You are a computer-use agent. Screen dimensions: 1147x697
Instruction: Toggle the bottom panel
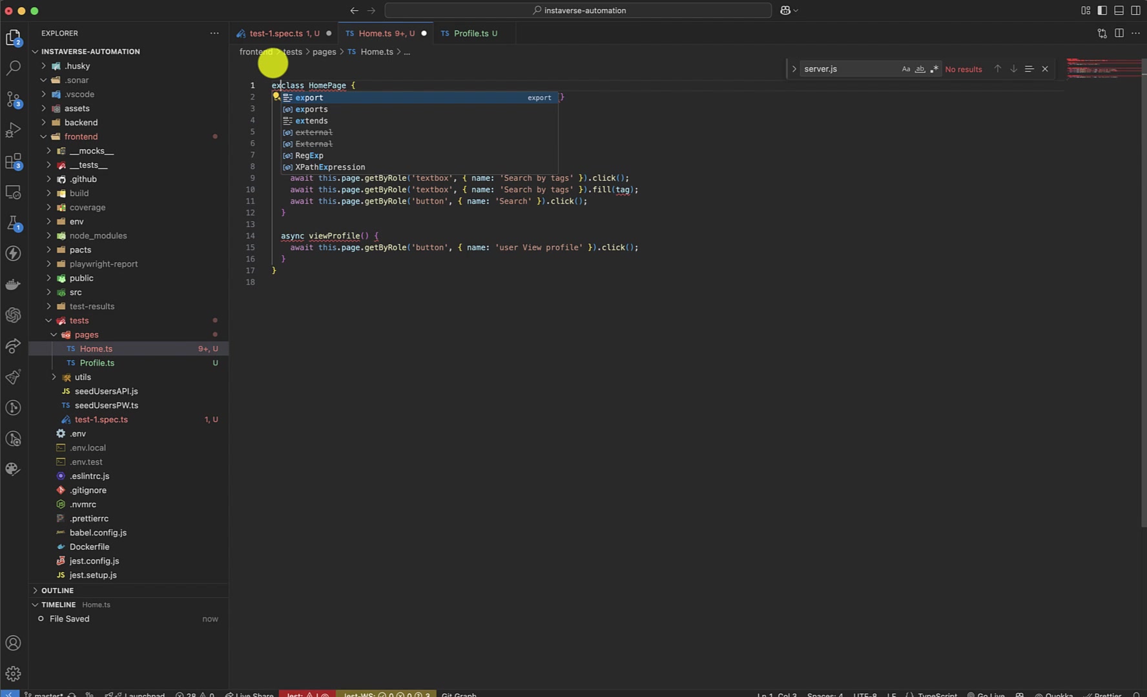1119,10
